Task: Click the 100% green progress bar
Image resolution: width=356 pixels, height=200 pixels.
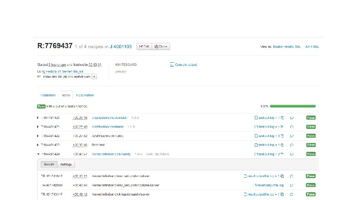Action: 293,106
